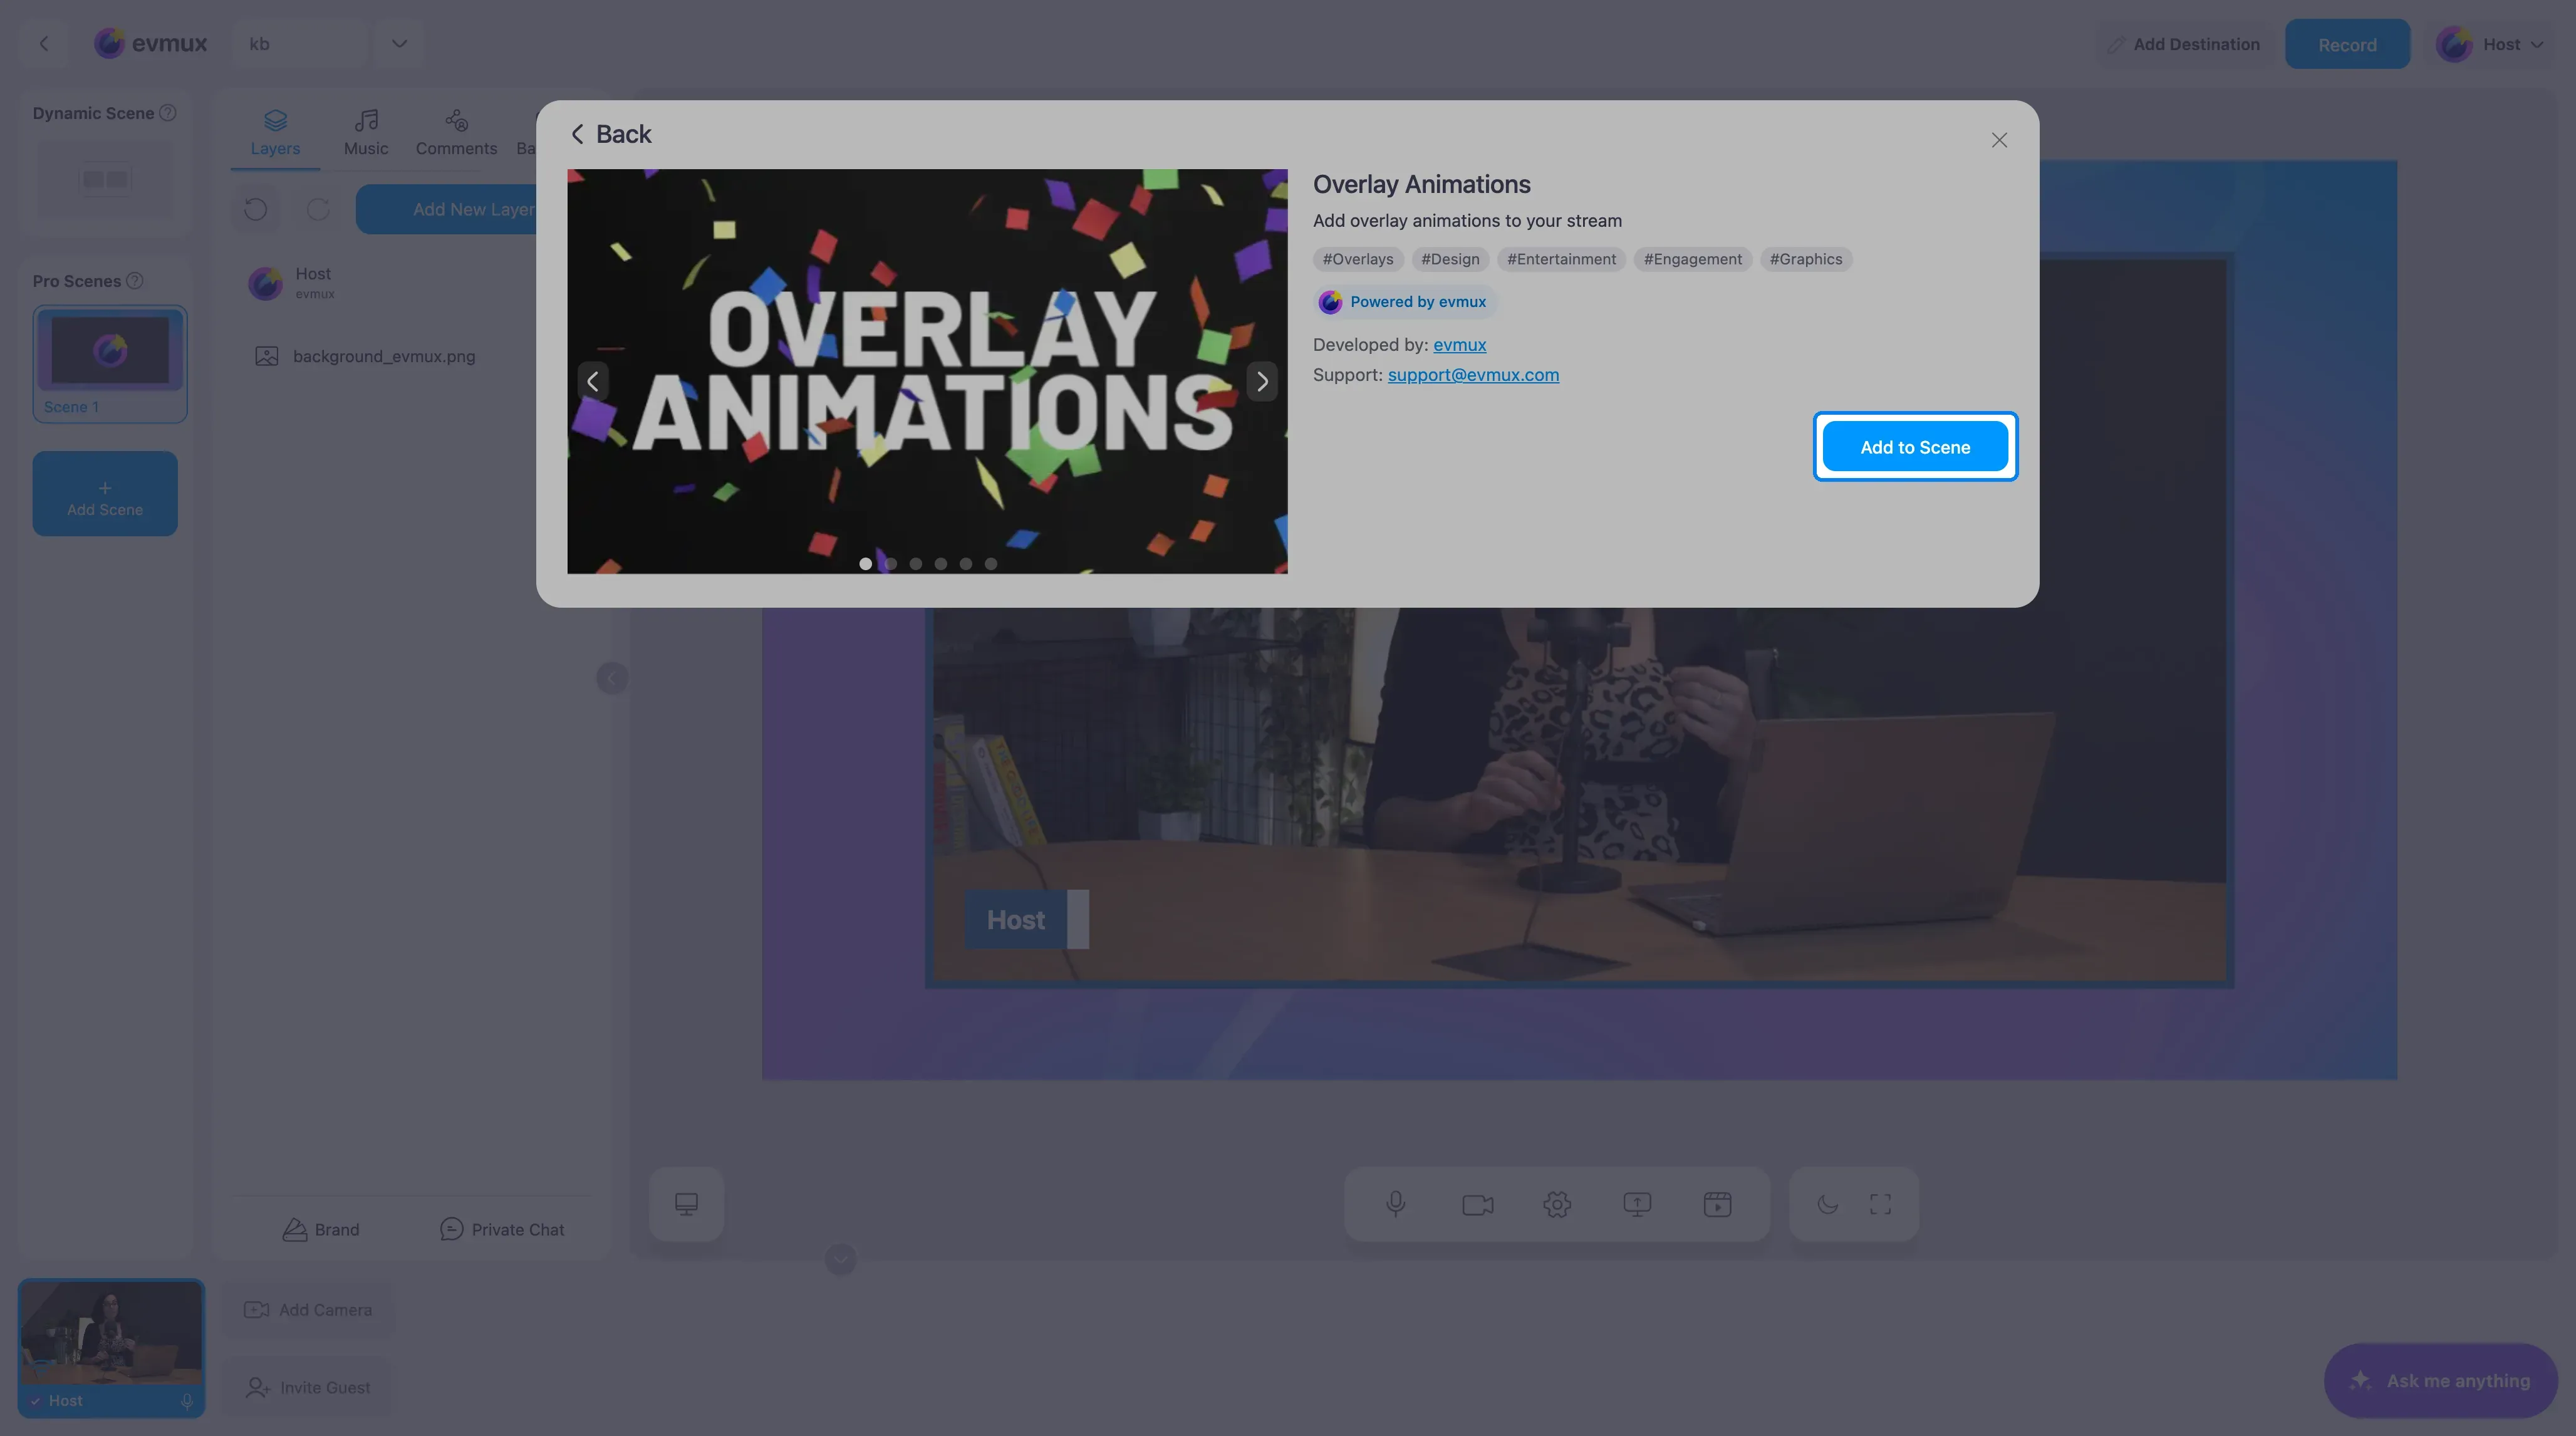This screenshot has height=1436, width=2576.
Task: Select the first carousel dot
Action: click(x=866, y=564)
